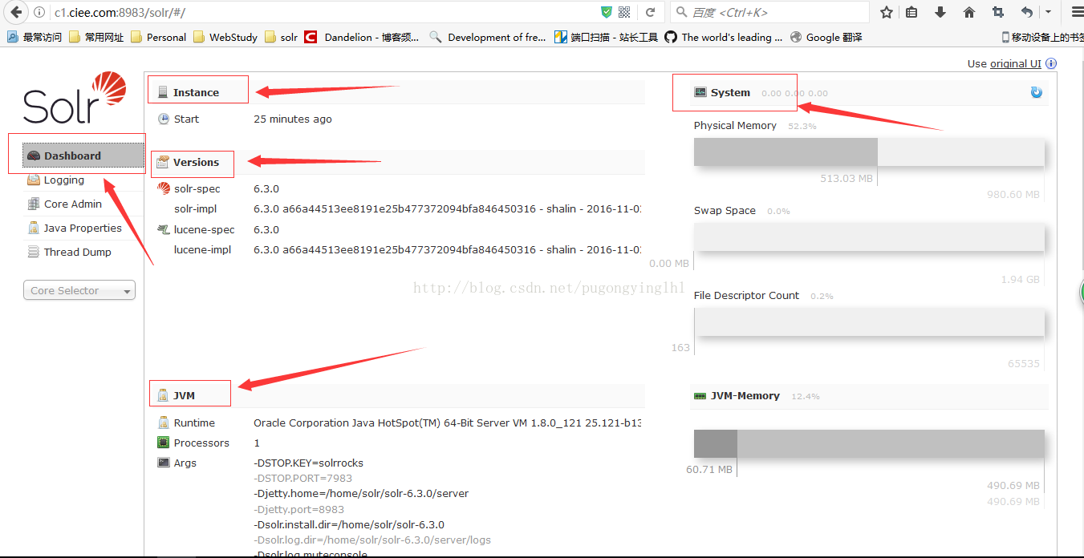Viewport: 1084px width, 558px height.
Task: Open the Dandelion blog bookmark
Action: [363, 37]
